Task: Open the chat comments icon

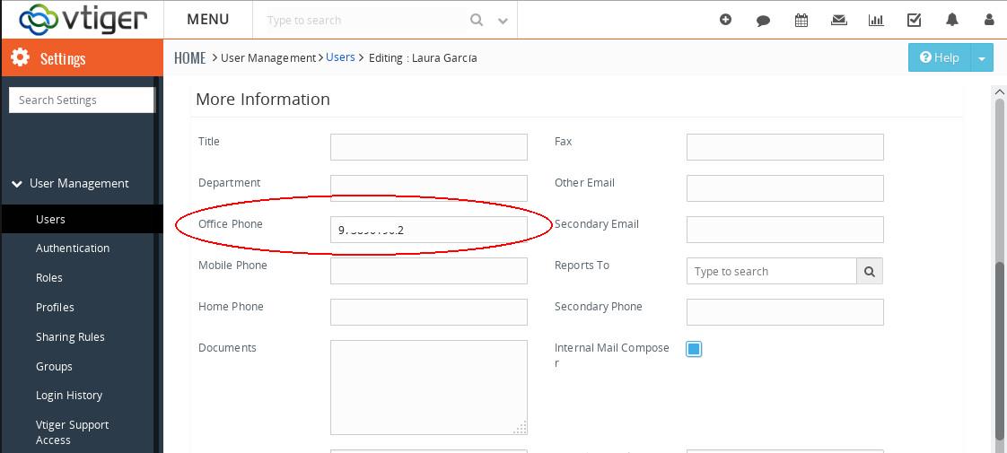Action: tap(763, 20)
